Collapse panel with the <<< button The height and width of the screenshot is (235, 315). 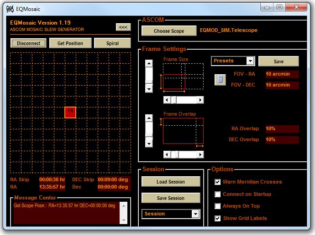(123, 27)
